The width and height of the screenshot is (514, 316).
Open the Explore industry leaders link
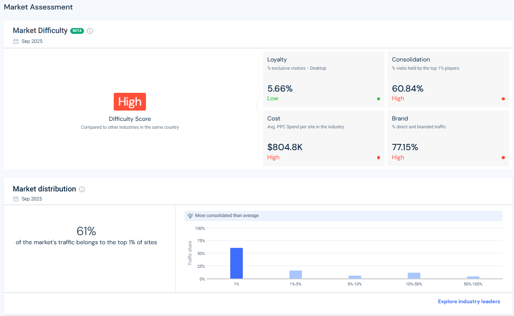[469, 302]
